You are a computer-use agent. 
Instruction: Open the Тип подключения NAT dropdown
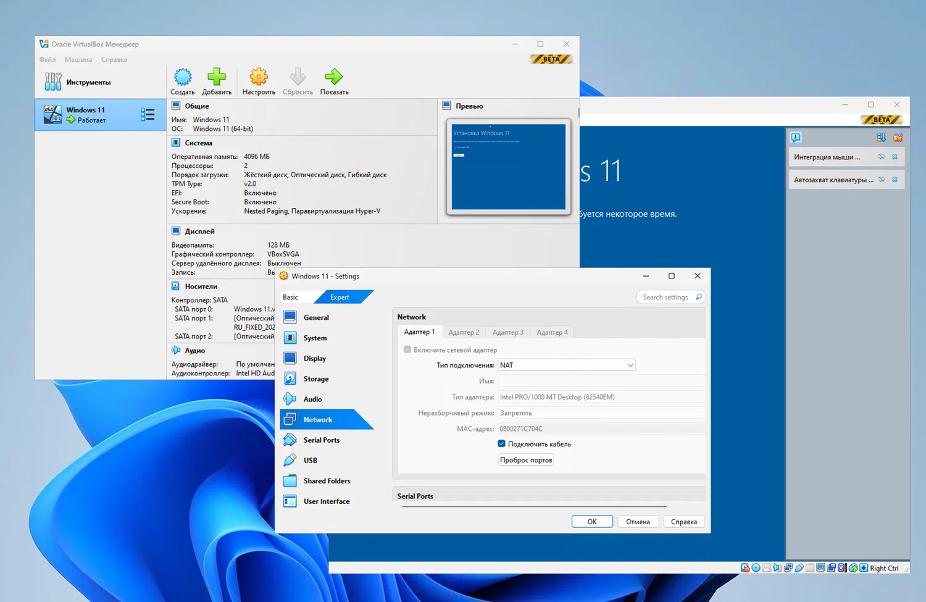[x=567, y=365]
